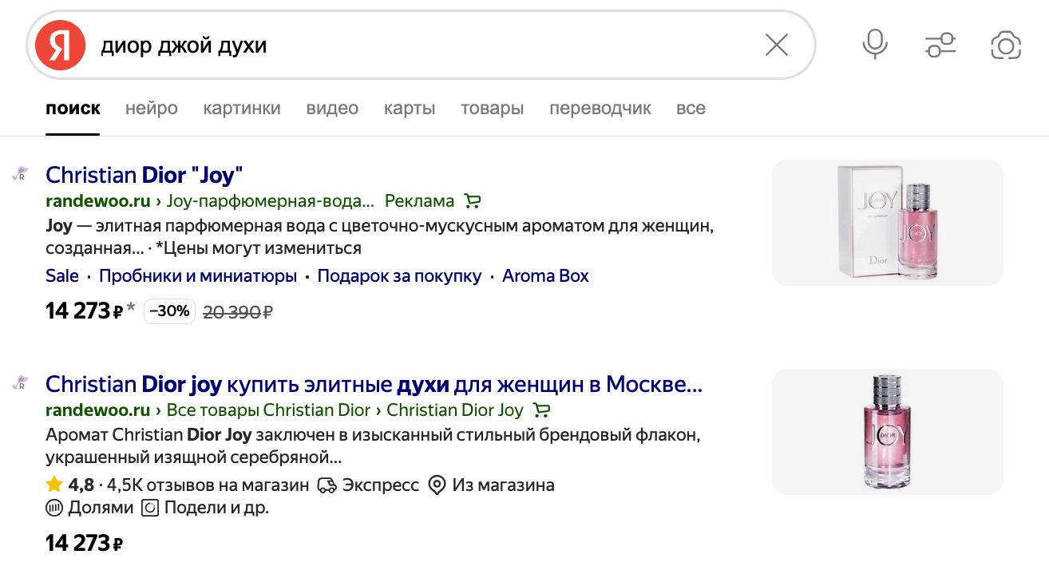This screenshot has height=570, width=1049.
Task: Click the cart icon after Christian Dior Joy breadcrumb
Action: click(x=541, y=410)
